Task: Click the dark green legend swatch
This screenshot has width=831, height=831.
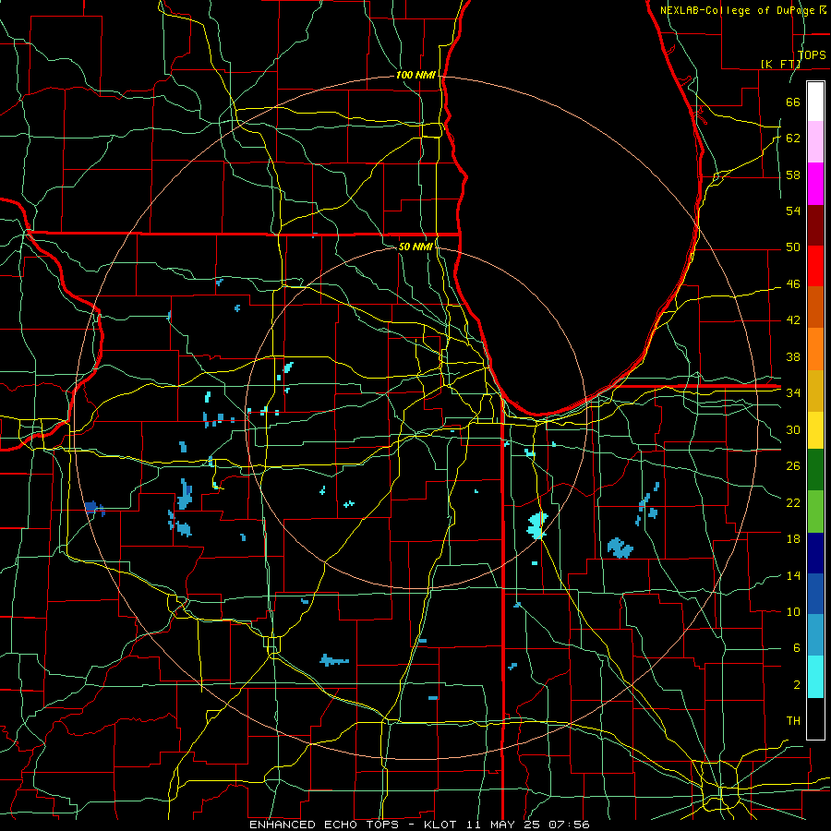Action: (x=815, y=470)
